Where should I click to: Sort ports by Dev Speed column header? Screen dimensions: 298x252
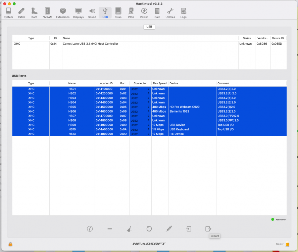click(x=160, y=83)
